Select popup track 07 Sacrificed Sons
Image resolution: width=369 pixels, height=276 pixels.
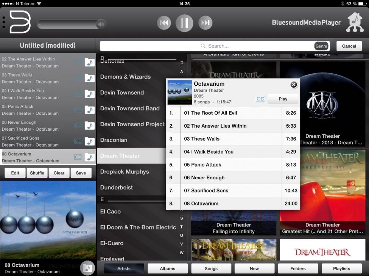[x=233, y=191]
